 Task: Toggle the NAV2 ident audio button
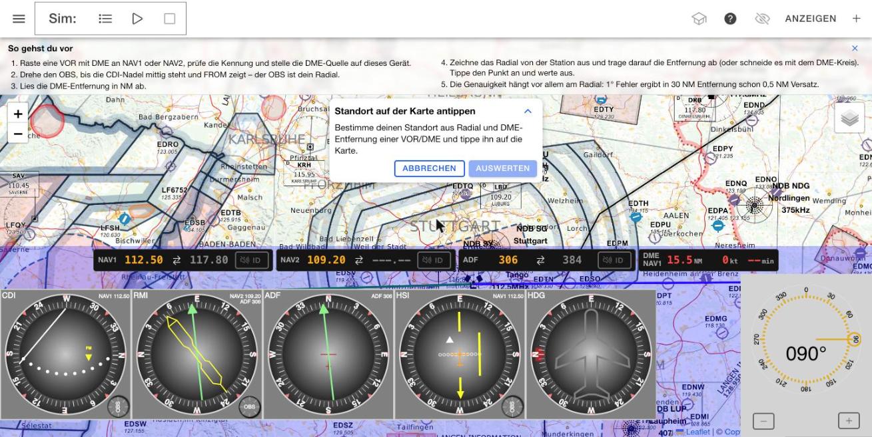(434, 260)
